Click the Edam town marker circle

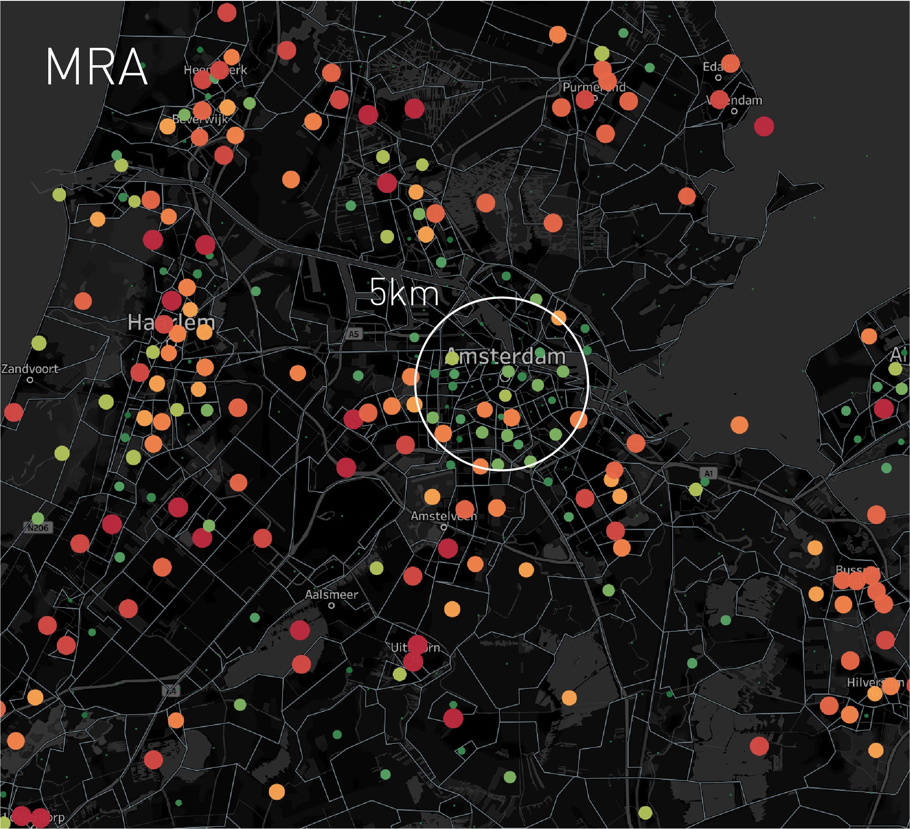tap(718, 77)
